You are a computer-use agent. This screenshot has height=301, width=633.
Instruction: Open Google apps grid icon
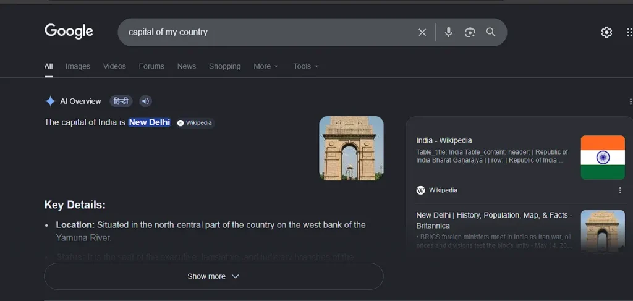629,32
